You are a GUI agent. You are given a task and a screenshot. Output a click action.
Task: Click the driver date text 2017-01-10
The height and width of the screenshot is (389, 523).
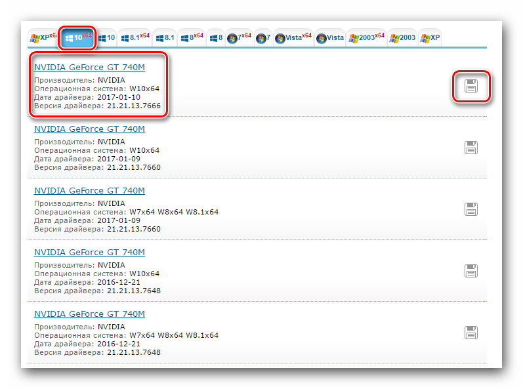[119, 97]
